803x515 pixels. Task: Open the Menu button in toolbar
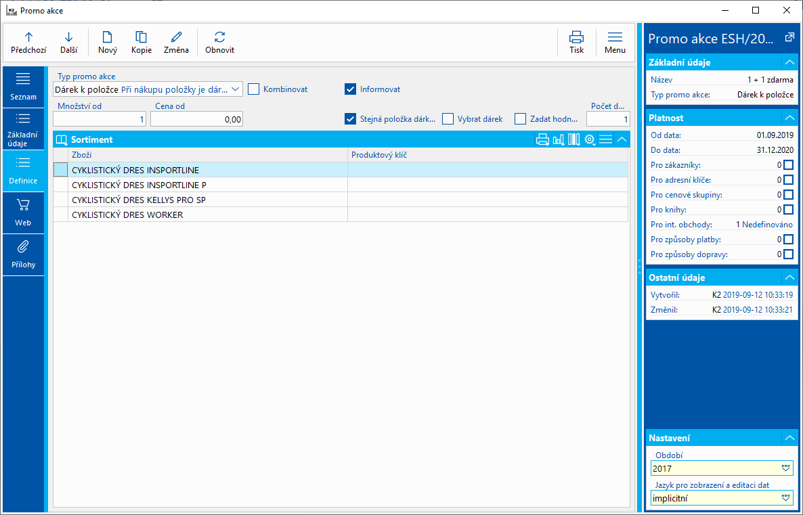coord(615,42)
